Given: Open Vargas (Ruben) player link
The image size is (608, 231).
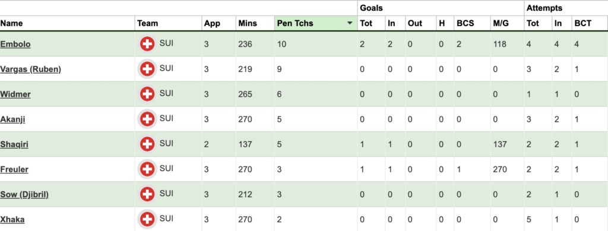Looking at the screenshot, I should 31,69.
